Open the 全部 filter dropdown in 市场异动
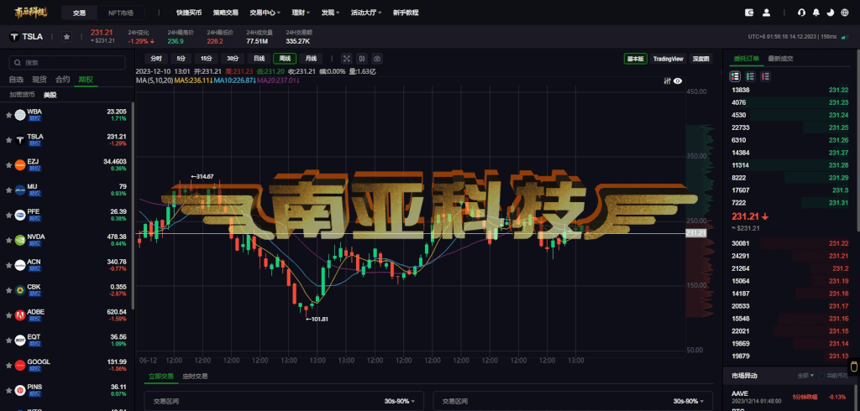 tap(805, 376)
